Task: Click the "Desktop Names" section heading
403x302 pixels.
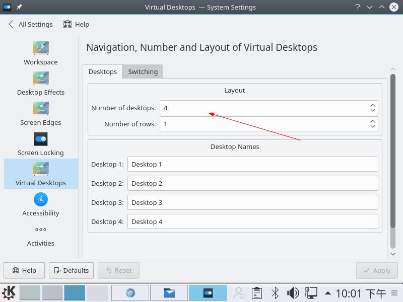Action: coord(235,146)
